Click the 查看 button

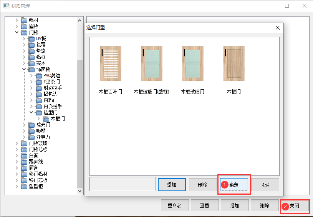point(205,205)
